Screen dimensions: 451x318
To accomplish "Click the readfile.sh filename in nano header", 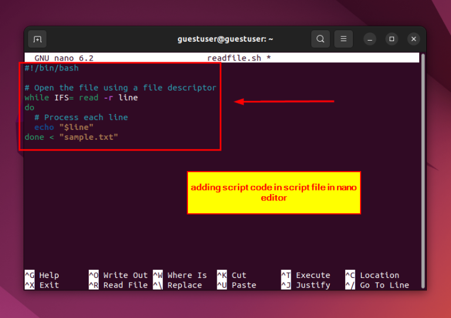I will [234, 58].
